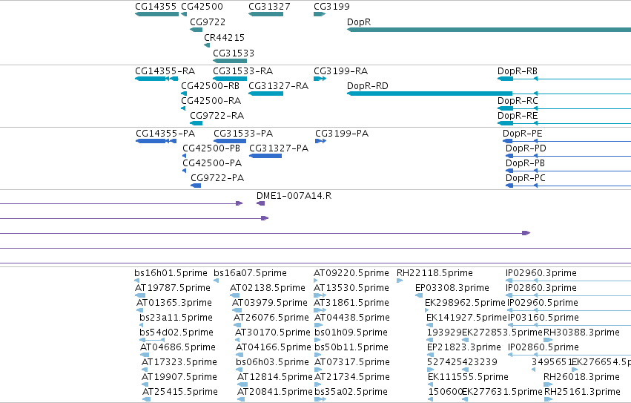
Task: Click EST AT30170.5prime
Action: pyautogui.click(x=237, y=340)
